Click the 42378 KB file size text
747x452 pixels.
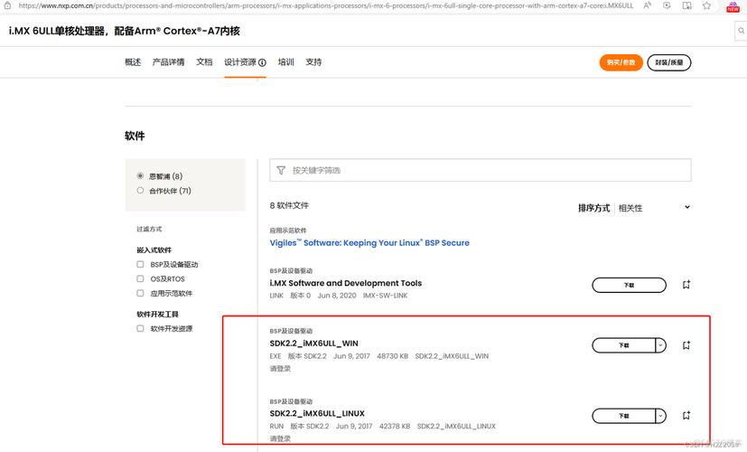point(395,427)
